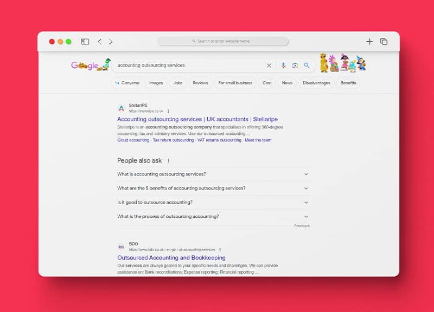The width and height of the screenshot is (434, 312).
Task: Clear the search query with X
Action: [269, 66]
